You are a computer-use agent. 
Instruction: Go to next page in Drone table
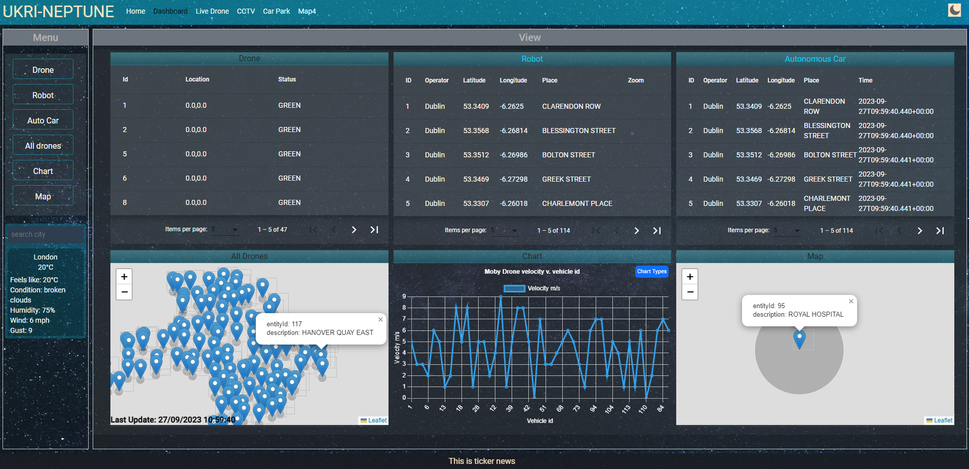(x=354, y=230)
